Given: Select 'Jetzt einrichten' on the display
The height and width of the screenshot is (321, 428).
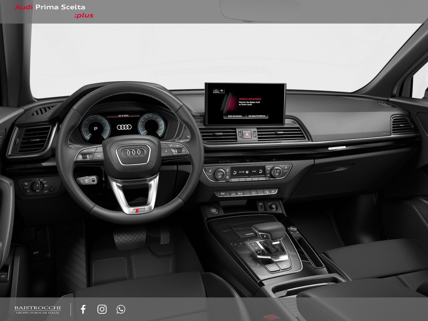Looking at the screenshot, I should coord(235,116).
